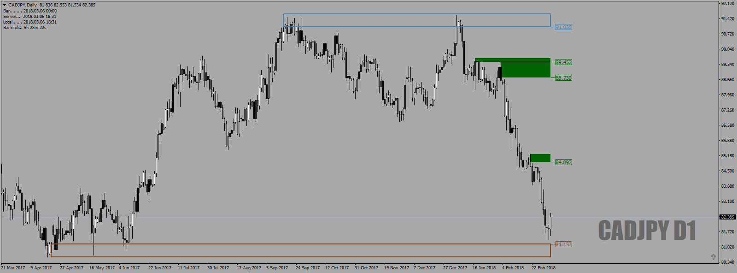This screenshot has height=273, width=737.
Task: Select the green 89.452 price label
Action: (x=563, y=62)
